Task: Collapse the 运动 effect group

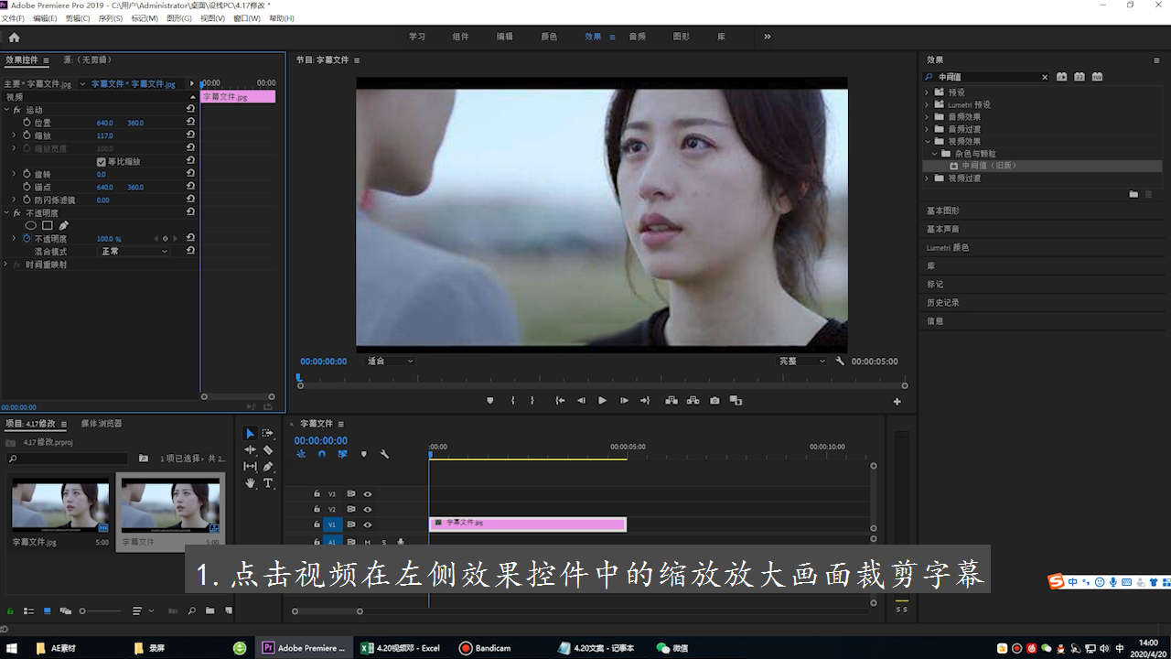Action: (6, 110)
